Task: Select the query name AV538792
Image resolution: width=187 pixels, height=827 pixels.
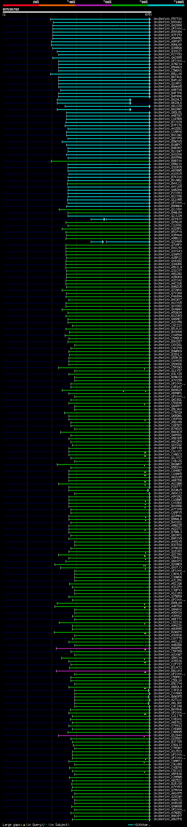Action: coord(11,10)
